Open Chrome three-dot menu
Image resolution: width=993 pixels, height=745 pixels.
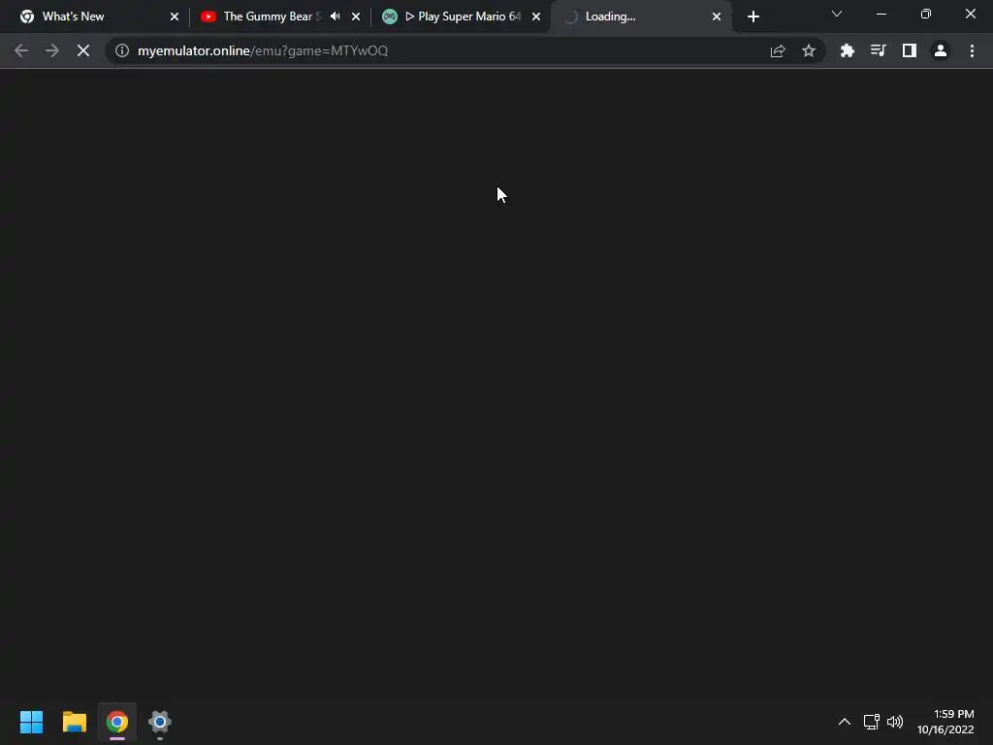pyautogui.click(x=972, y=50)
